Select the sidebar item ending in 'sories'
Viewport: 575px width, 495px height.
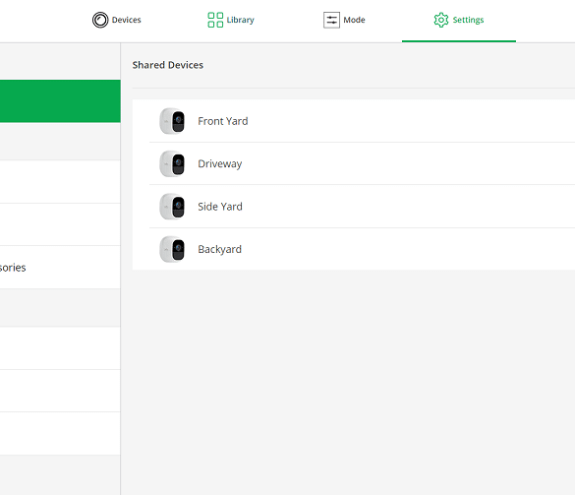tap(60, 268)
